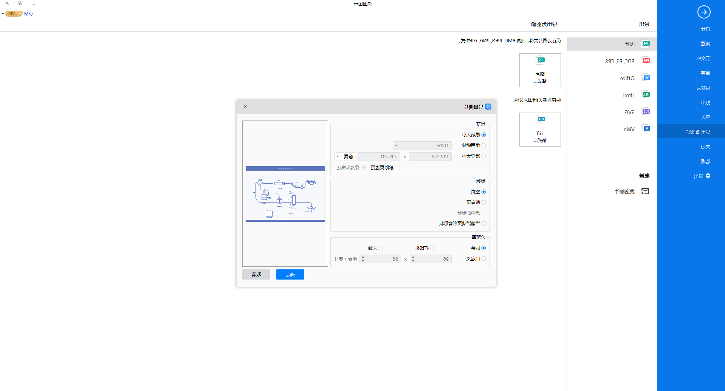Image resolution: width=725 pixels, height=391 pixels.
Task: Click the 退出 exit icon in sidebar
Action: [708, 176]
